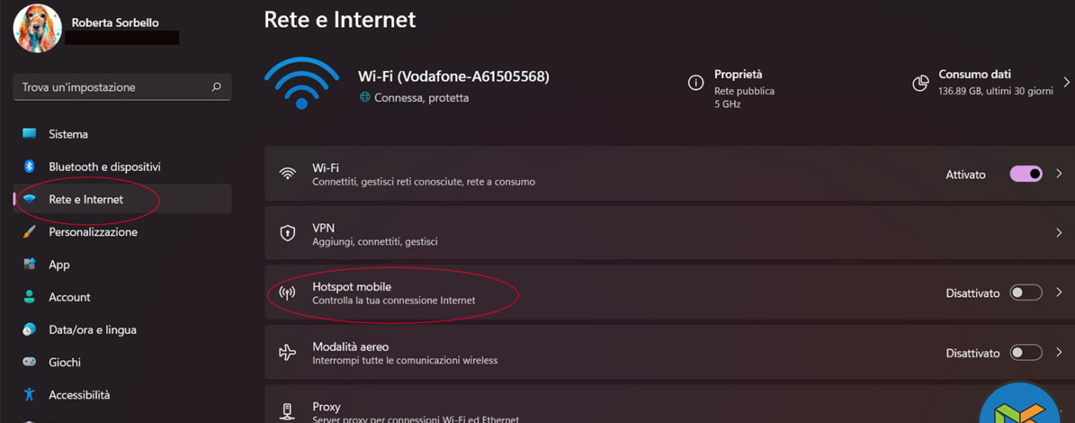1075x423 pixels.
Task: Enable the Hotspot mobile toggle
Action: pos(1026,293)
